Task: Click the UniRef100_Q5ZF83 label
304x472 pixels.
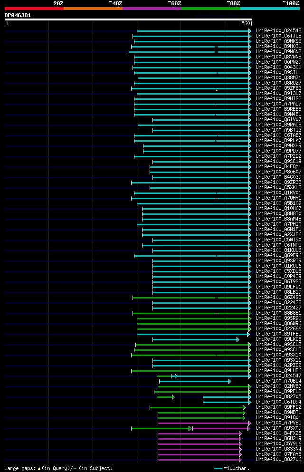Action: 278,88
